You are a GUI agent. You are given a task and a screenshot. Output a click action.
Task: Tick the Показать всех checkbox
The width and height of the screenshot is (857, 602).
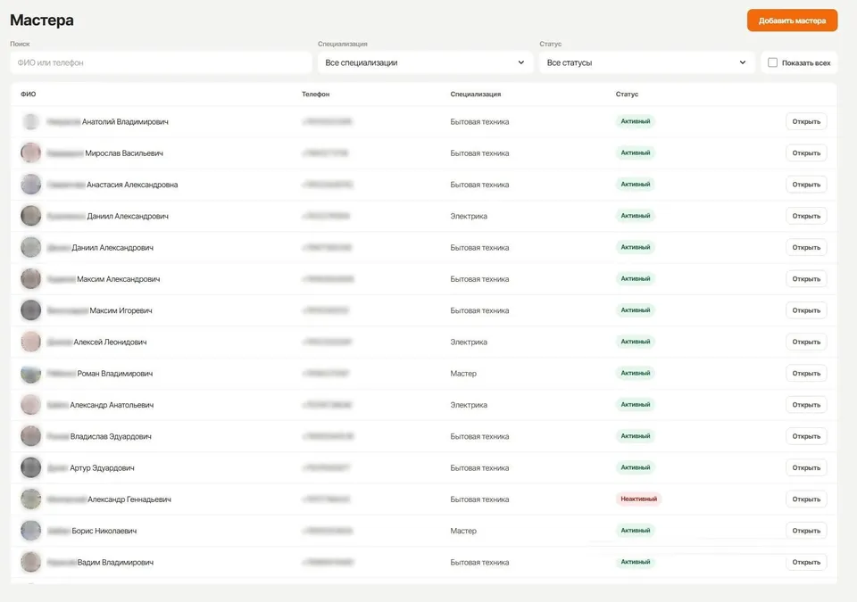[772, 62]
